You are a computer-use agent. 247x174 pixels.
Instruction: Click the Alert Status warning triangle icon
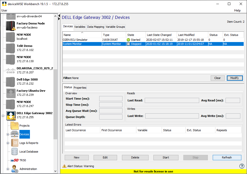click(64, 166)
